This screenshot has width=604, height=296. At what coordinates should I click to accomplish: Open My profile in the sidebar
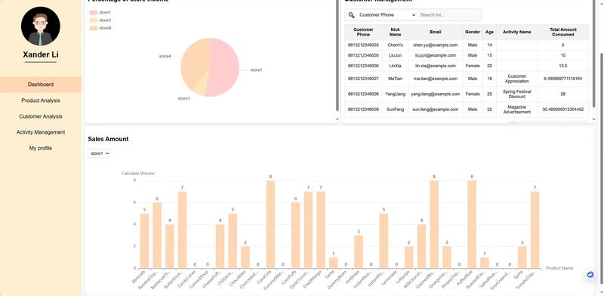click(41, 149)
